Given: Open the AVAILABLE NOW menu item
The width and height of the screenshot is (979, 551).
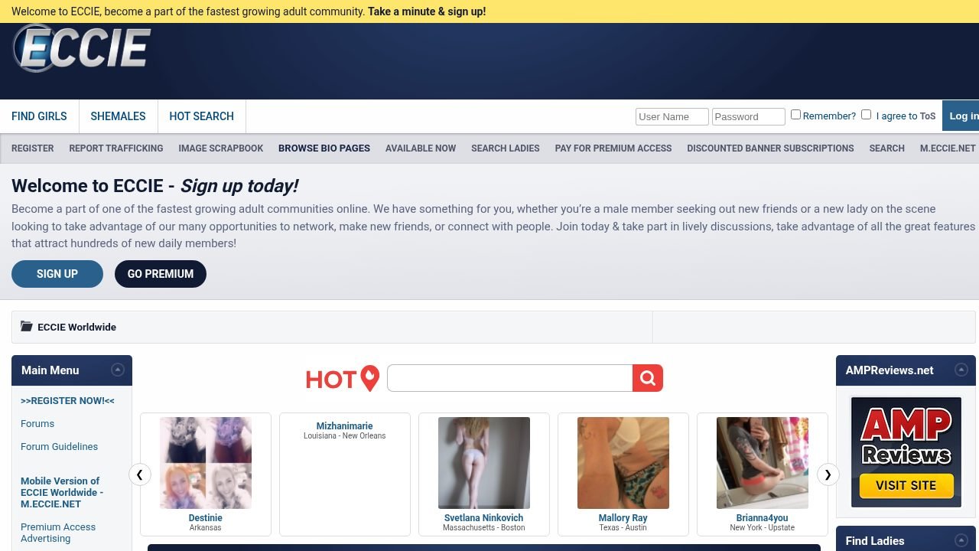Looking at the screenshot, I should [421, 148].
